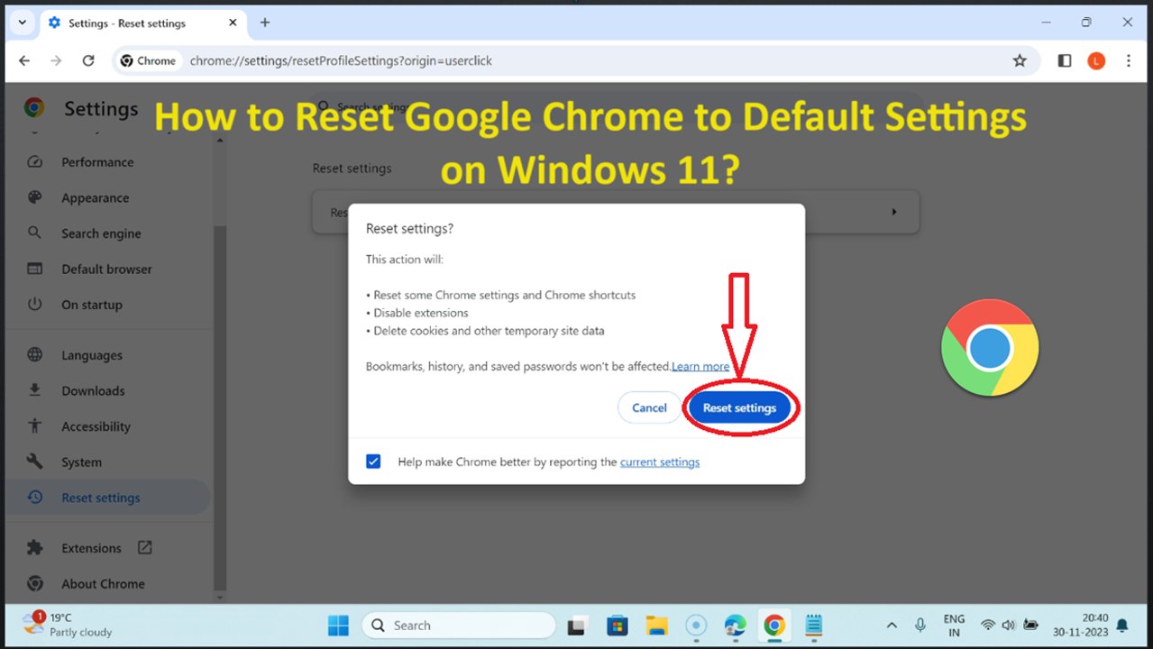Click the On startup power icon
This screenshot has height=649, width=1153.
35,305
